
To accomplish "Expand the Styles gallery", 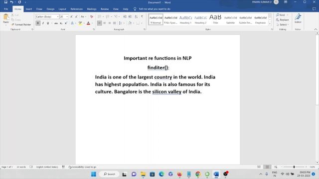I will [270, 24].
